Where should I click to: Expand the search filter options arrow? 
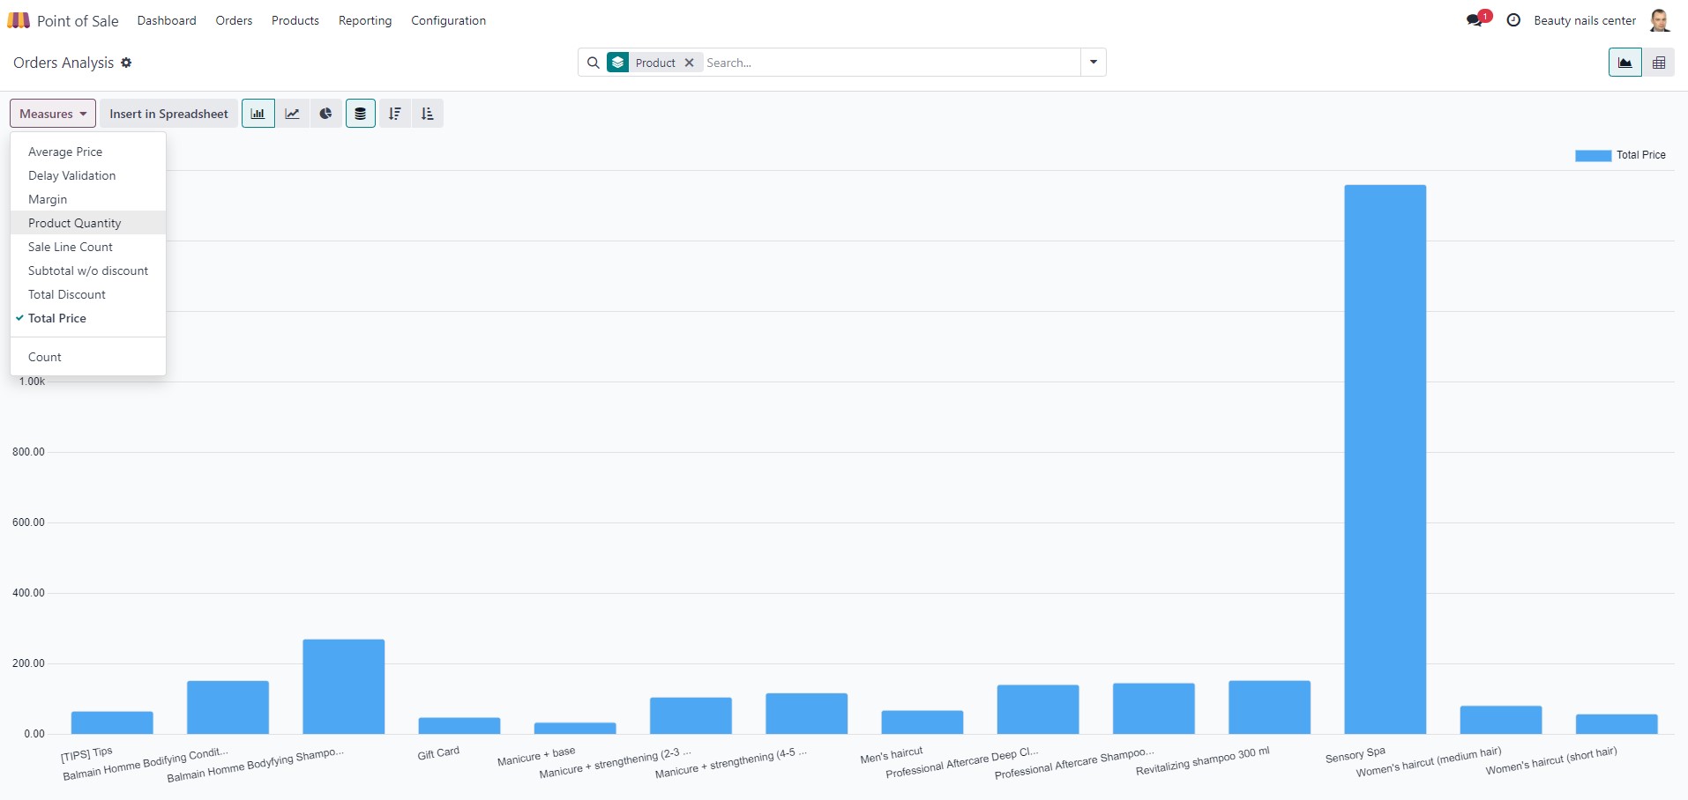(1093, 63)
